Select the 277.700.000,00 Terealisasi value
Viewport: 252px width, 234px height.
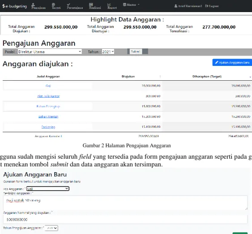click(219, 27)
